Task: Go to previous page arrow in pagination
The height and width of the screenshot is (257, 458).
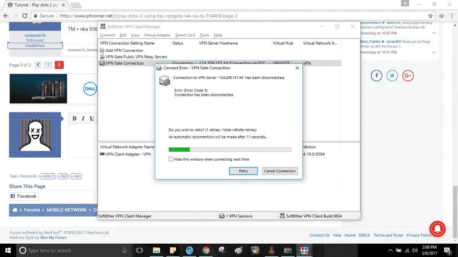Action: pyautogui.click(x=38, y=65)
